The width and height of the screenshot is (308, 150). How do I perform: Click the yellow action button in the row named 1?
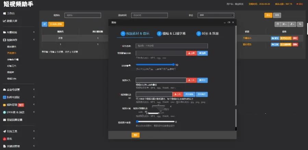[x=286, y=44]
